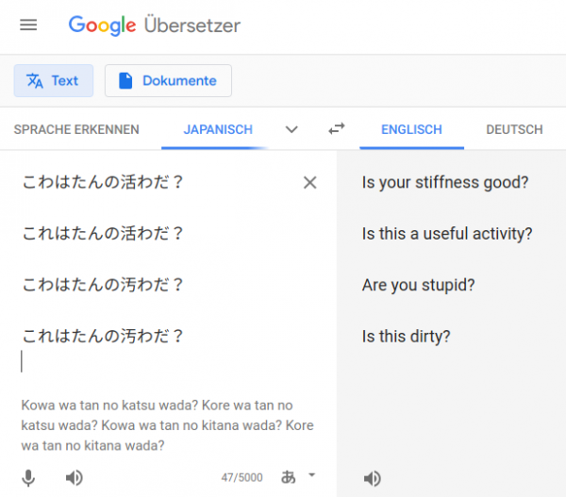Expand more source languages chevron

(291, 129)
